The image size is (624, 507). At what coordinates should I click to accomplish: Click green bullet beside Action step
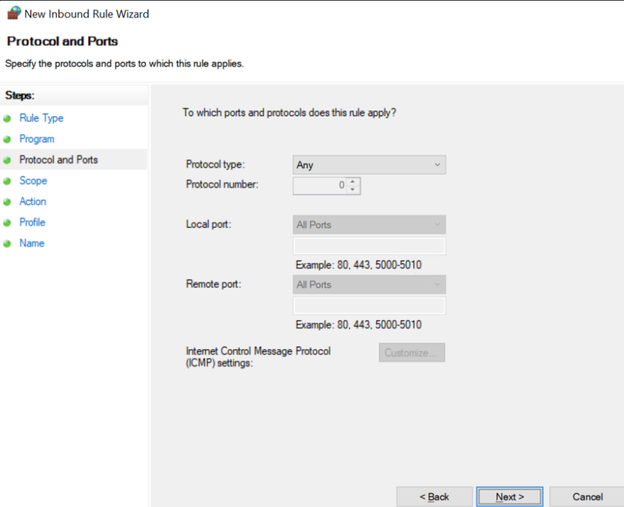click(7, 202)
